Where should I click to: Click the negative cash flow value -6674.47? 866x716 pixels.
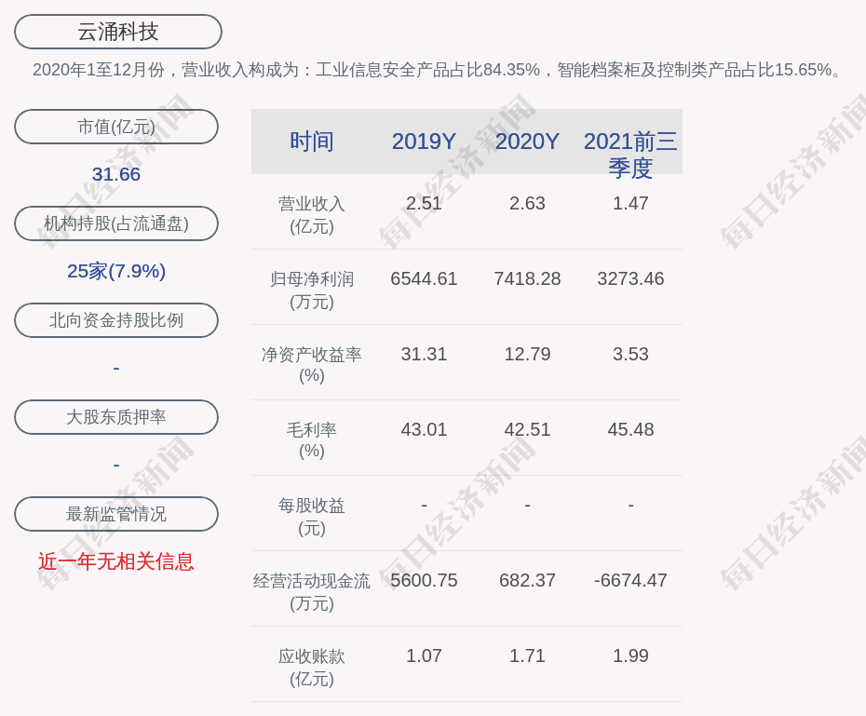coord(630,580)
